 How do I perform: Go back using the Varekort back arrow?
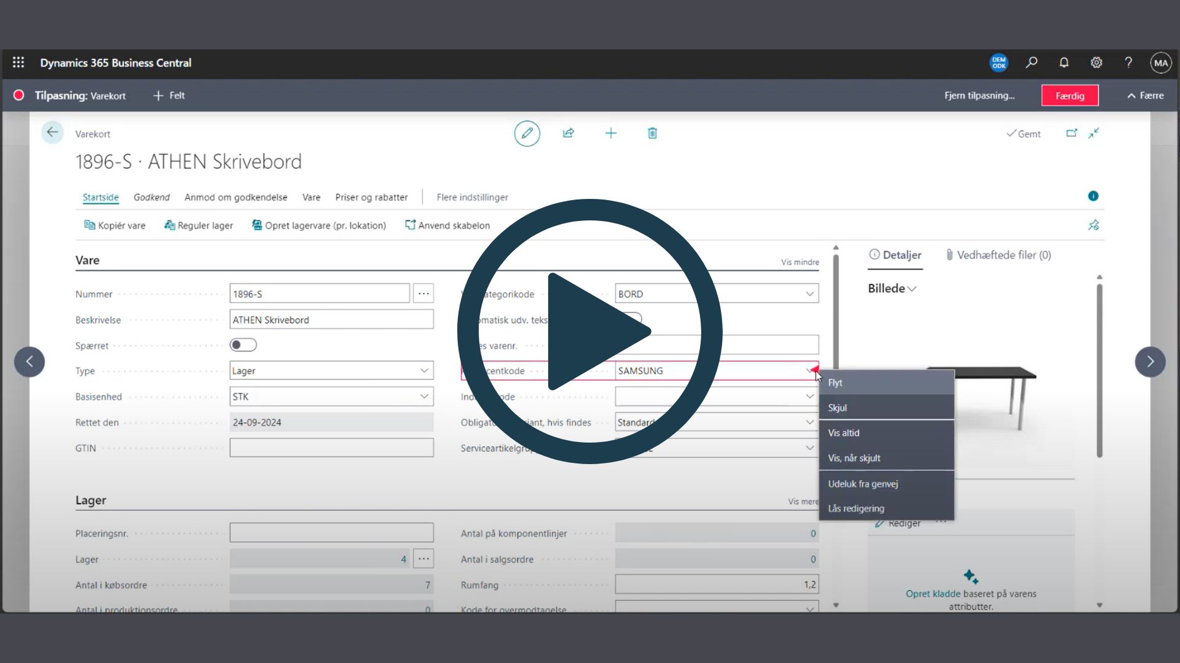tap(52, 133)
